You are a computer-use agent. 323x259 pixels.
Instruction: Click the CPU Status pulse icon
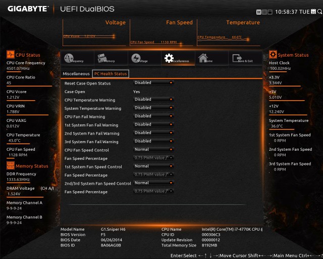coord(11,55)
